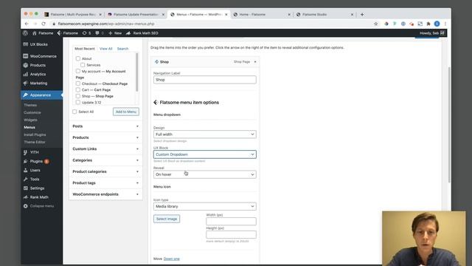Open the Theme Editor submenu item
The width and height of the screenshot is (472, 266).
[x=35, y=142]
